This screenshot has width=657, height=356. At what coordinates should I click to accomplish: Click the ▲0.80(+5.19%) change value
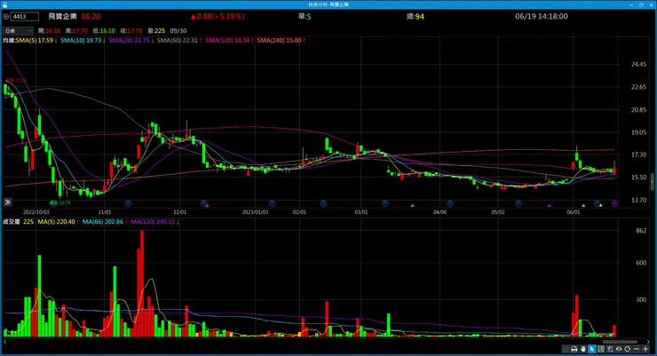coord(218,16)
